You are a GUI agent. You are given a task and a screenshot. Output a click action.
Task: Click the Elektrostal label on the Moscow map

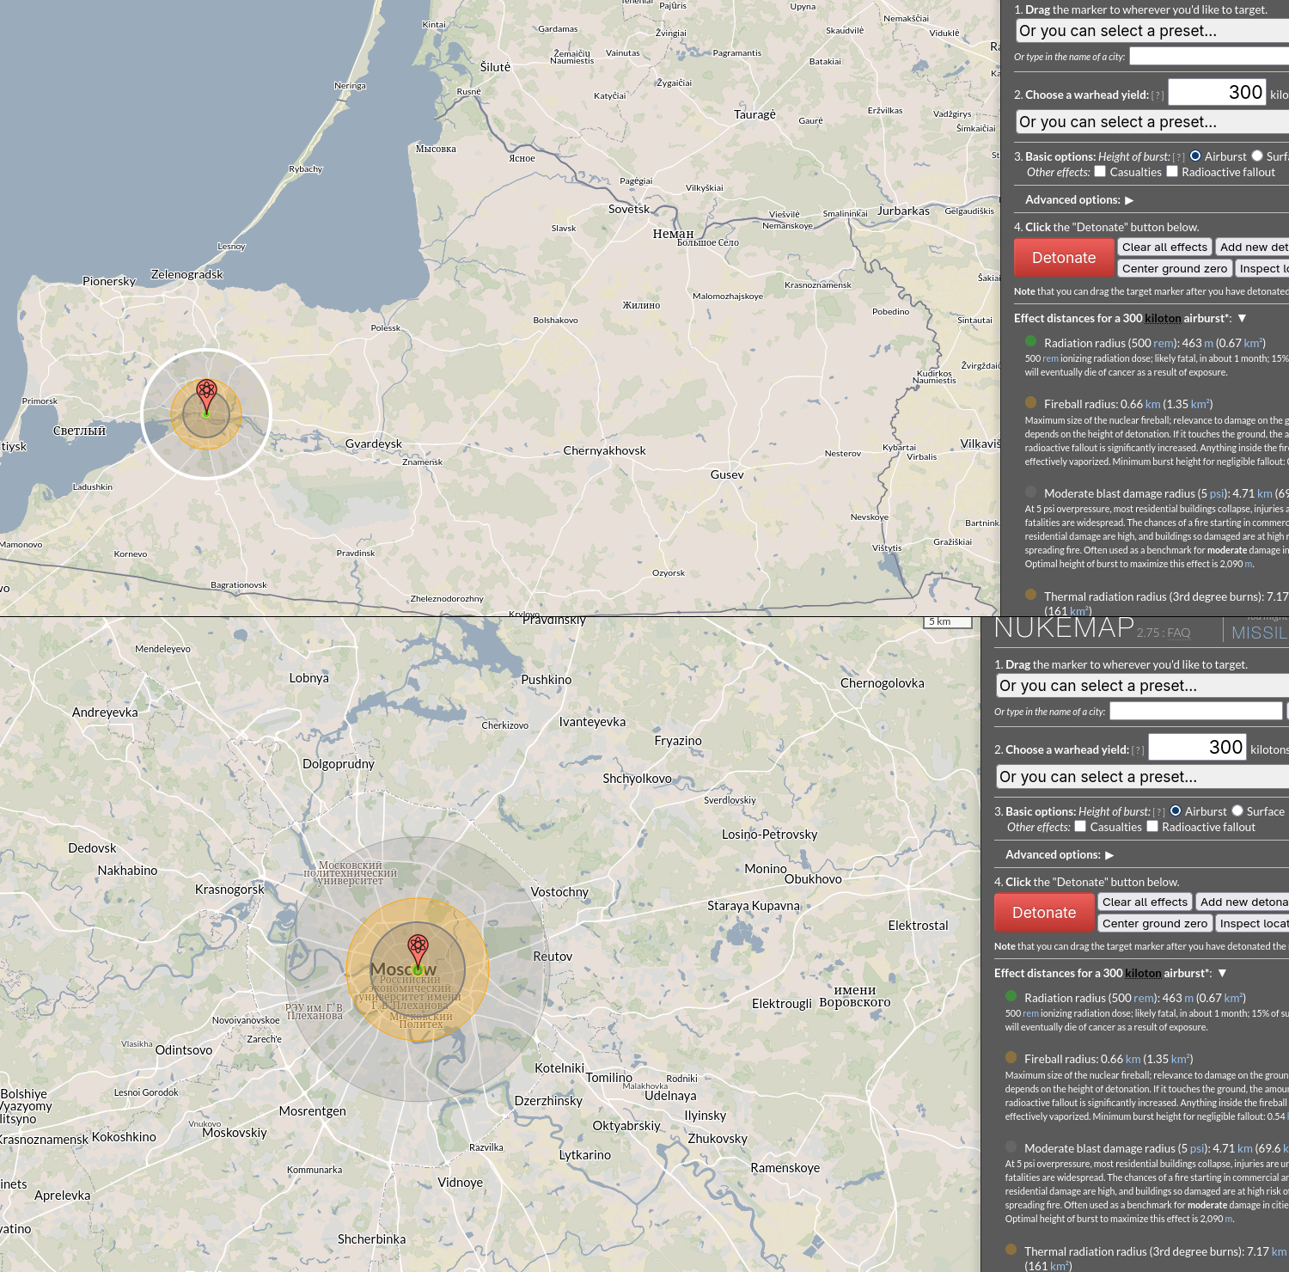pos(918,926)
